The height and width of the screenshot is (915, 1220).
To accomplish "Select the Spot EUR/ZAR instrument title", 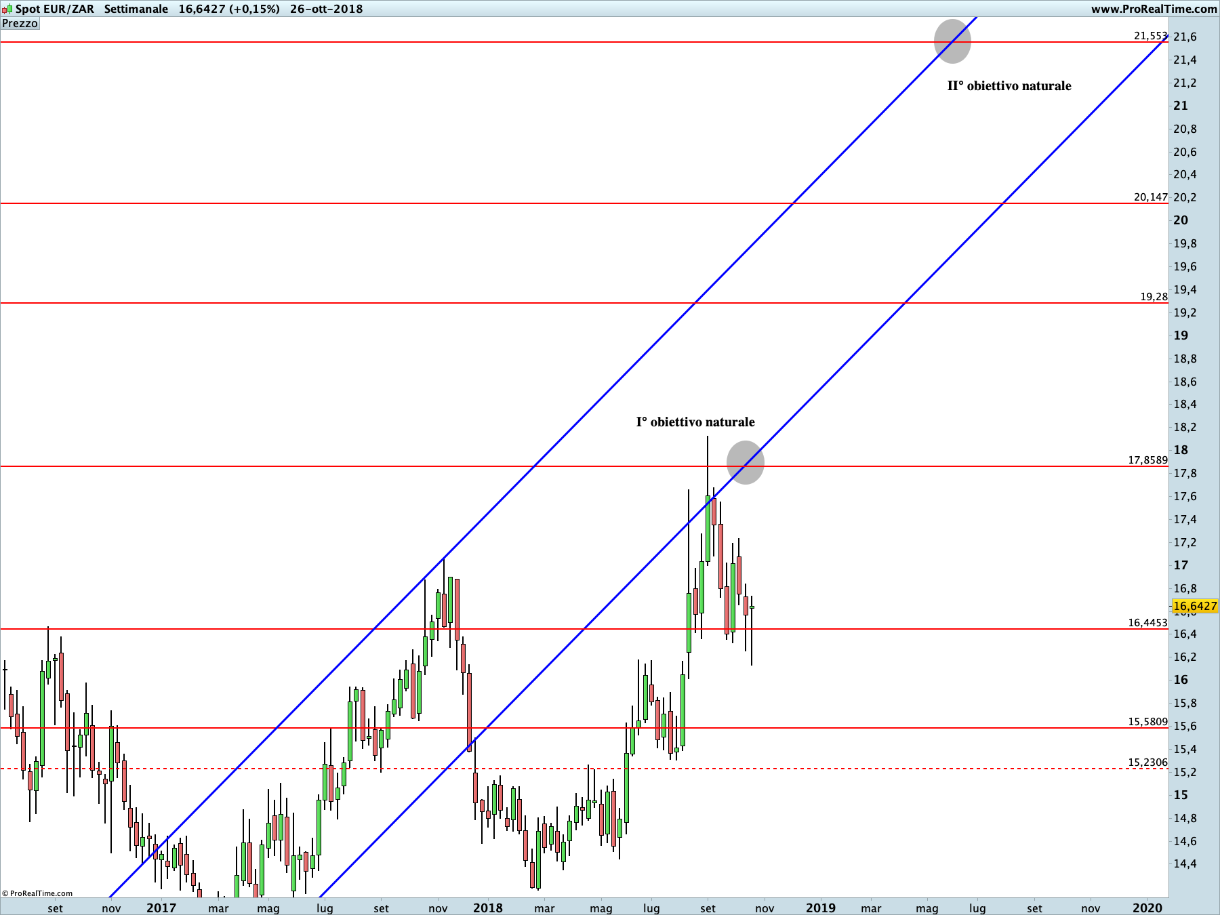I will click(55, 9).
